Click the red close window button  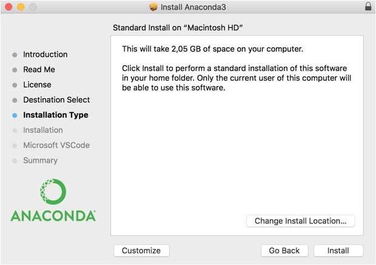[x=8, y=7]
